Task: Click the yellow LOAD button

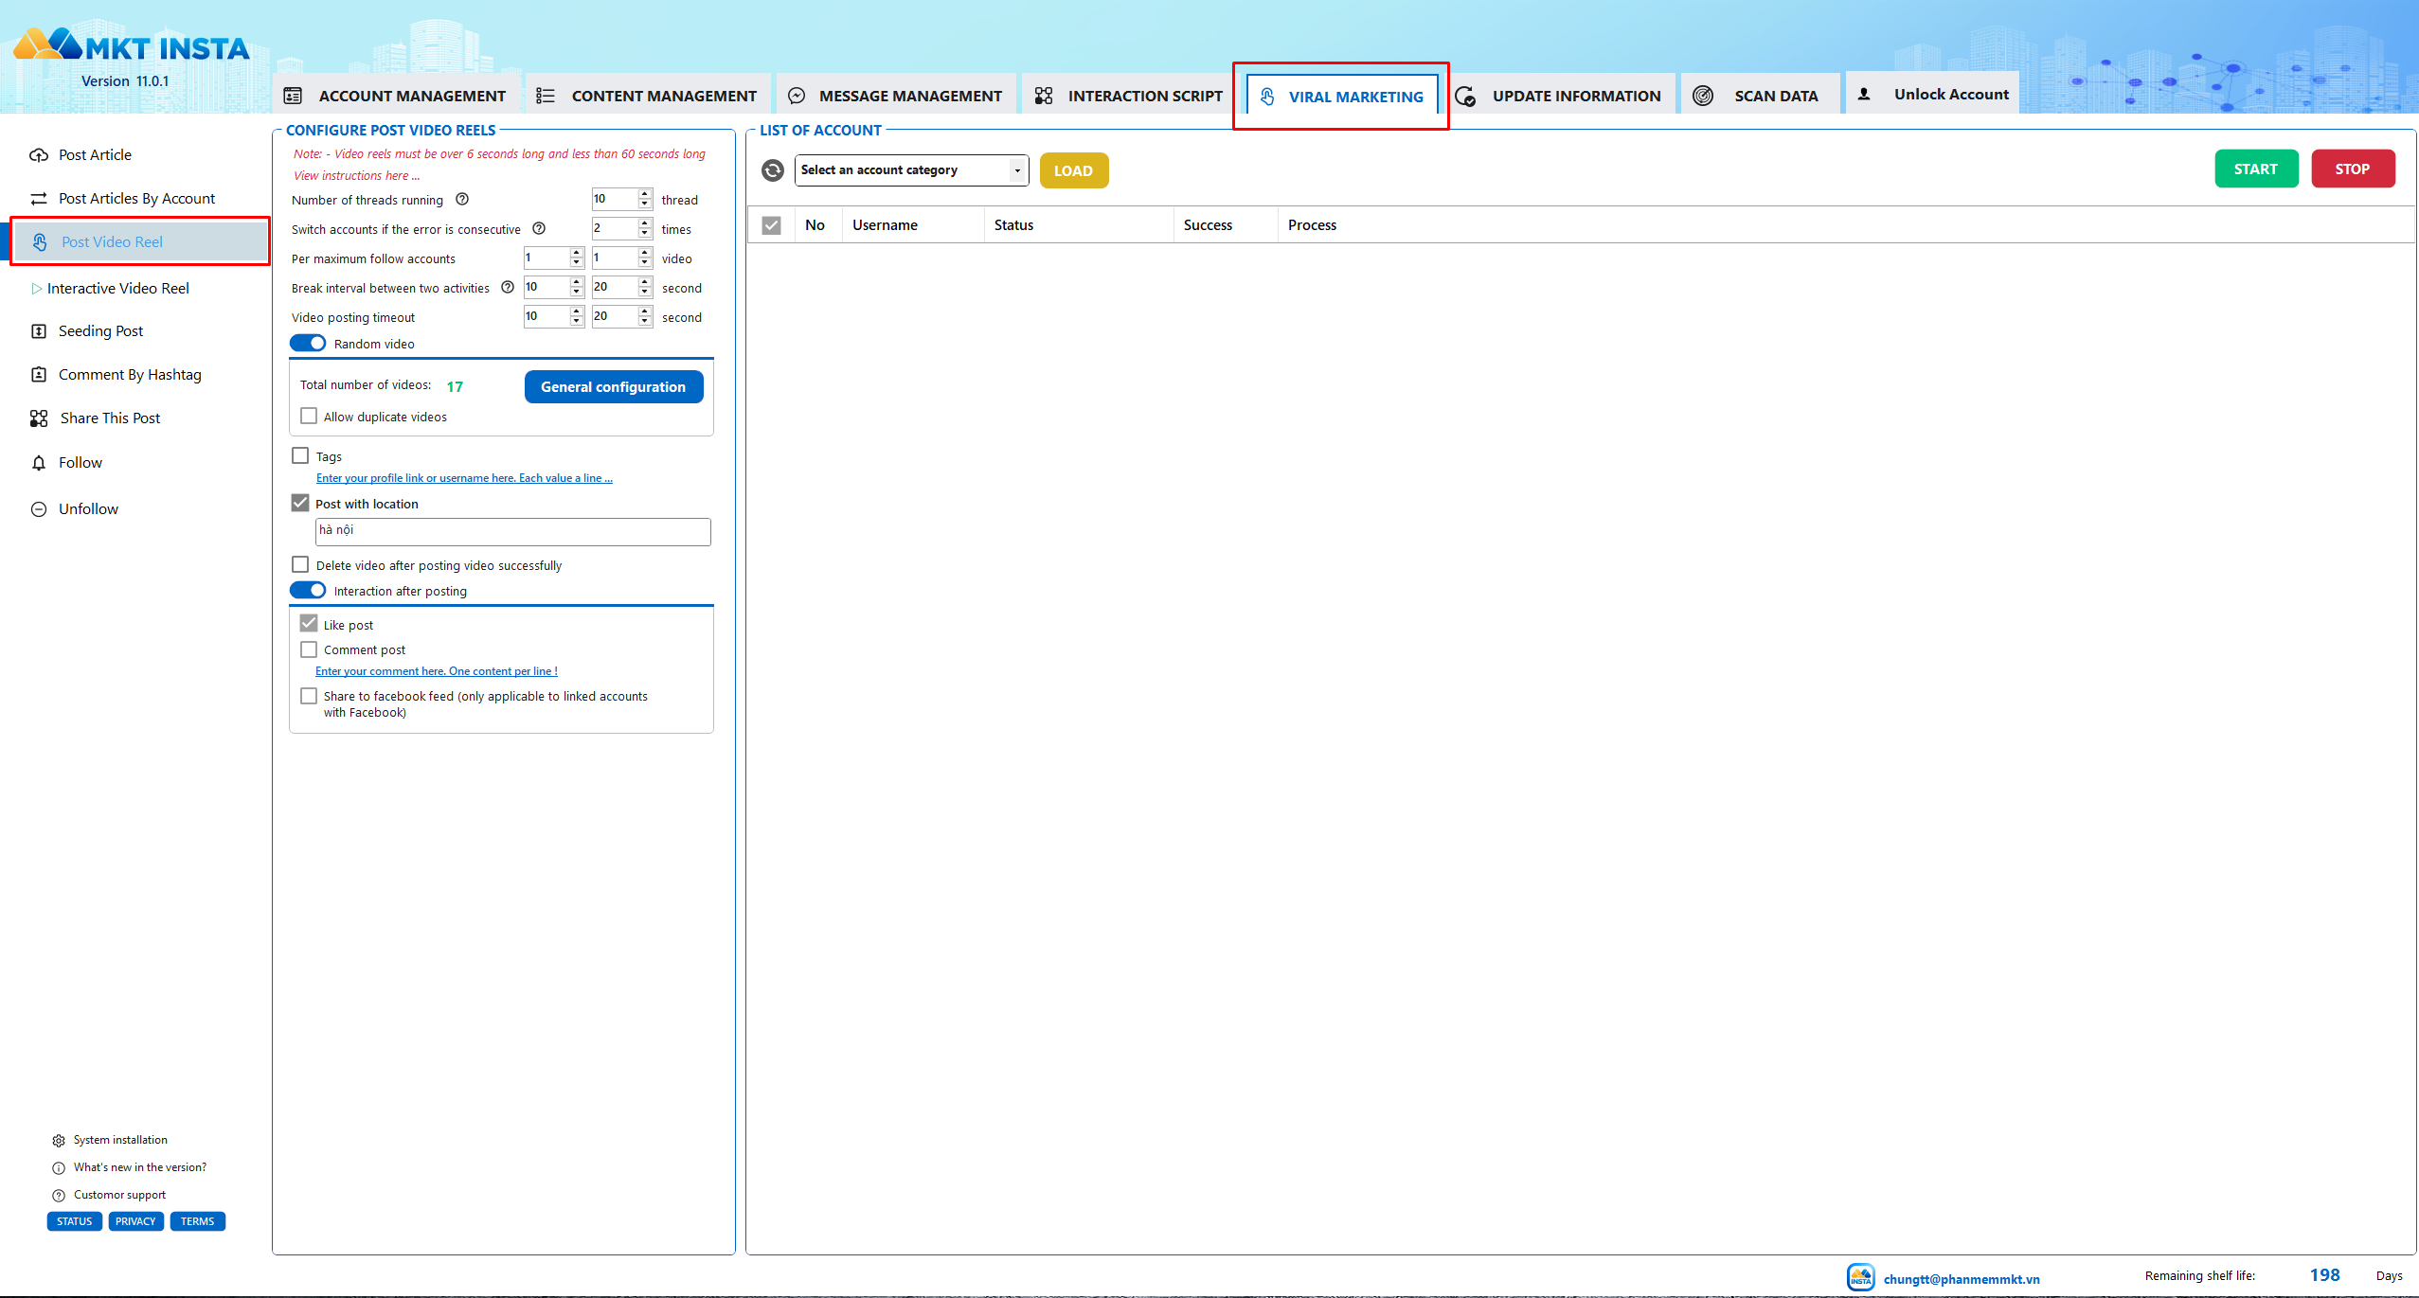Action: pyautogui.click(x=1074, y=170)
